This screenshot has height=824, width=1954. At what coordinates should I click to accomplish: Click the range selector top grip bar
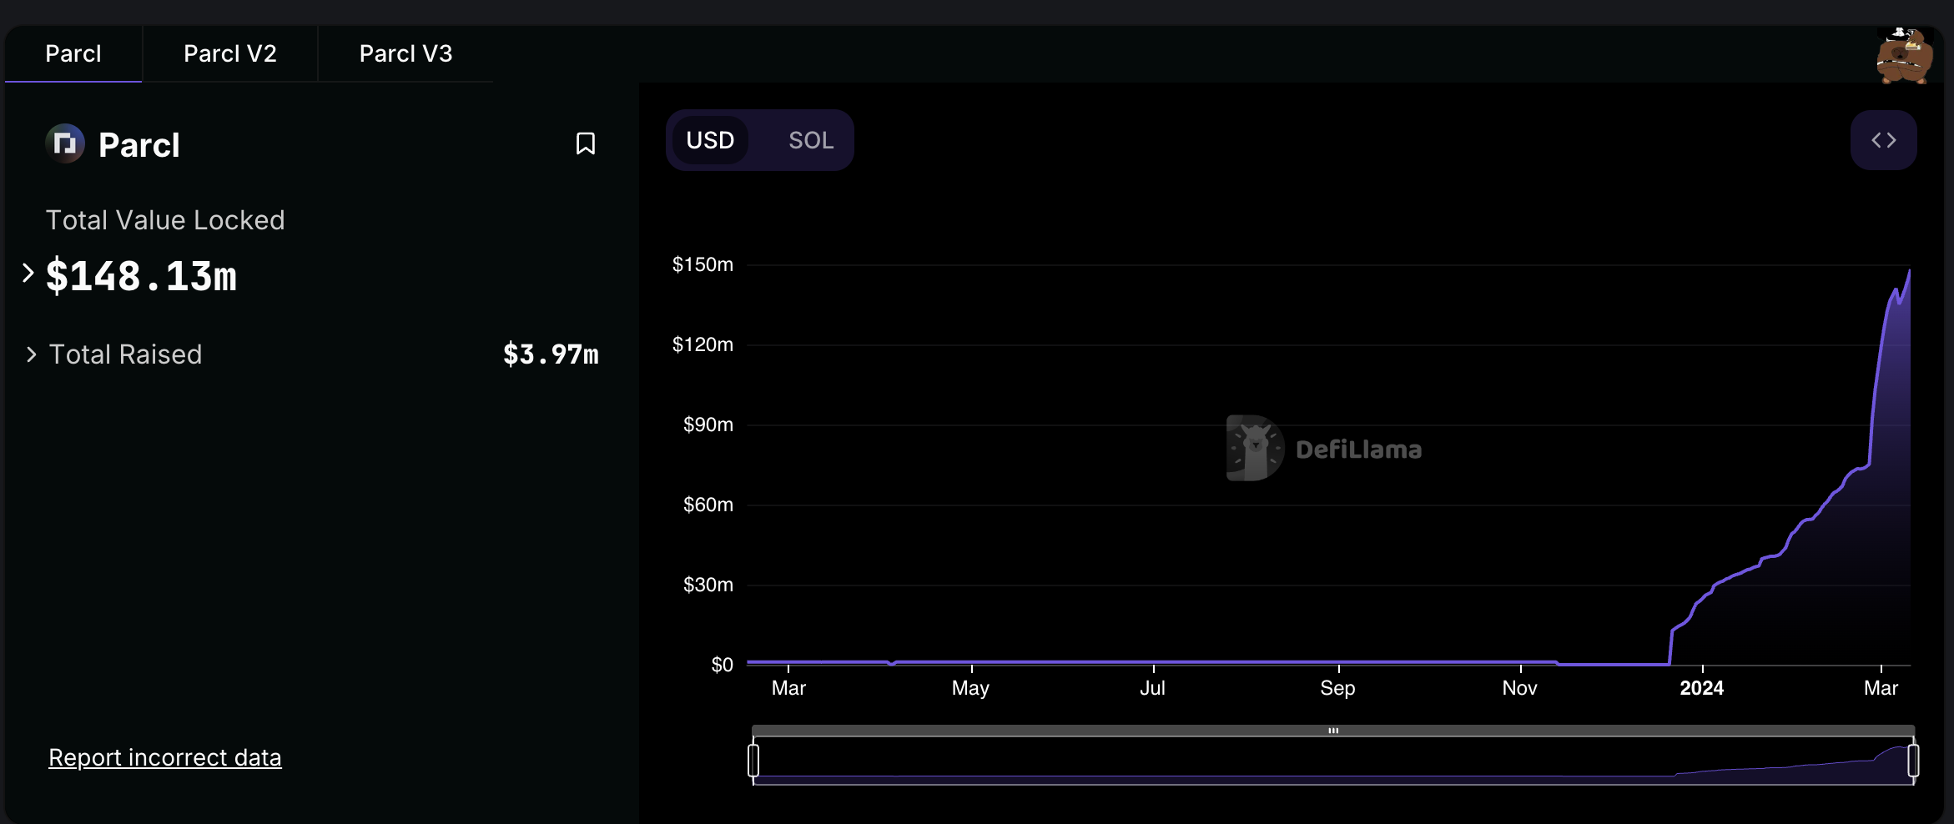coord(1333,731)
